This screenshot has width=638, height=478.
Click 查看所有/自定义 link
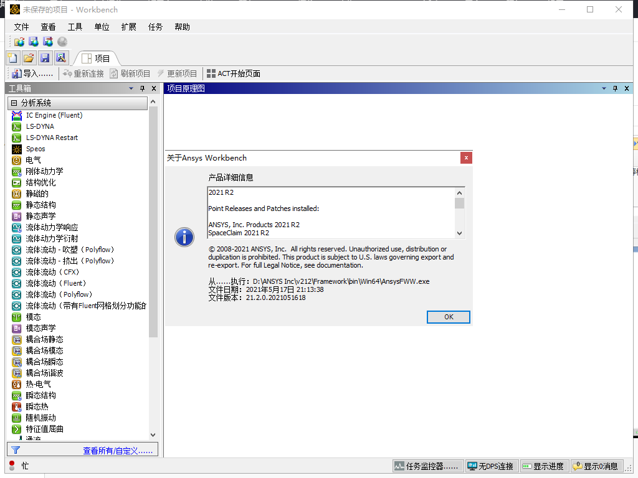[118, 451]
